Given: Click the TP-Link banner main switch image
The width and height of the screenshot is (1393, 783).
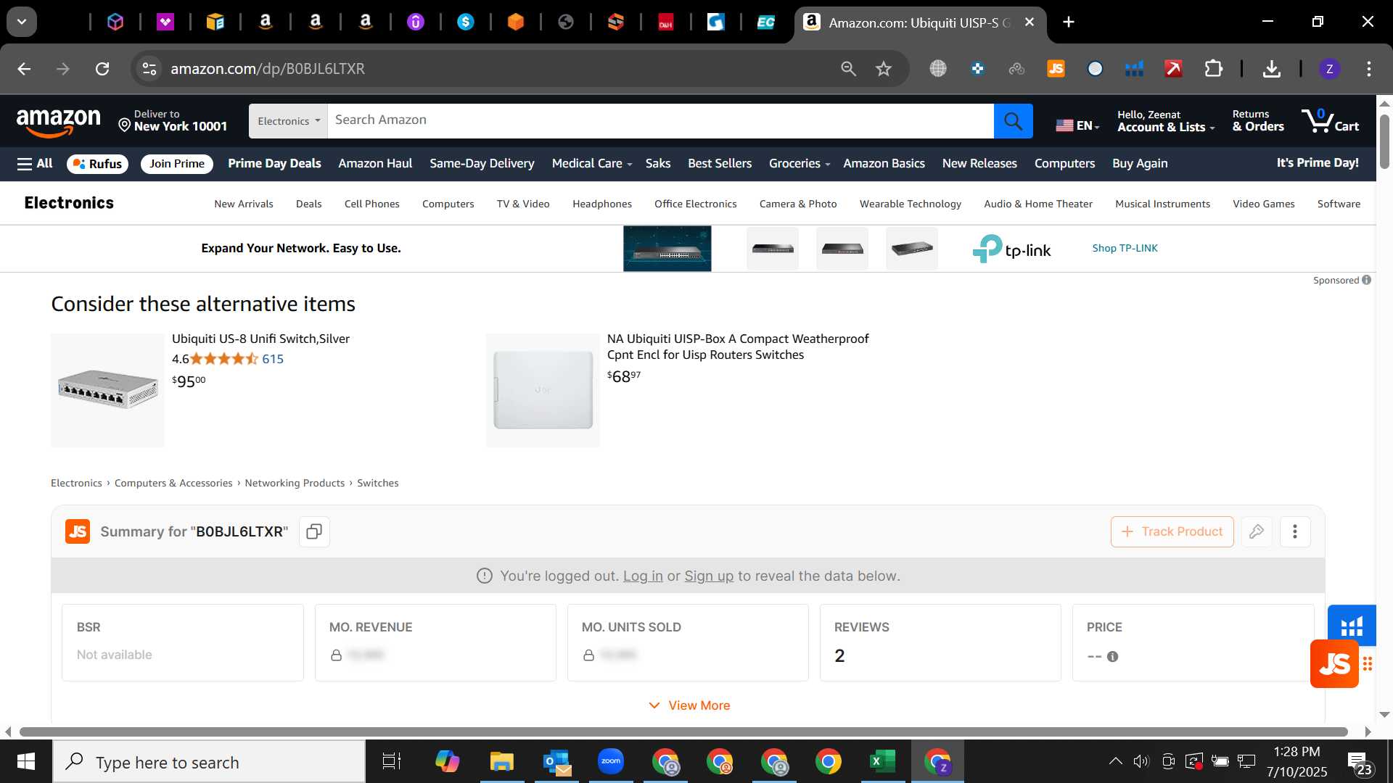Looking at the screenshot, I should click(667, 249).
